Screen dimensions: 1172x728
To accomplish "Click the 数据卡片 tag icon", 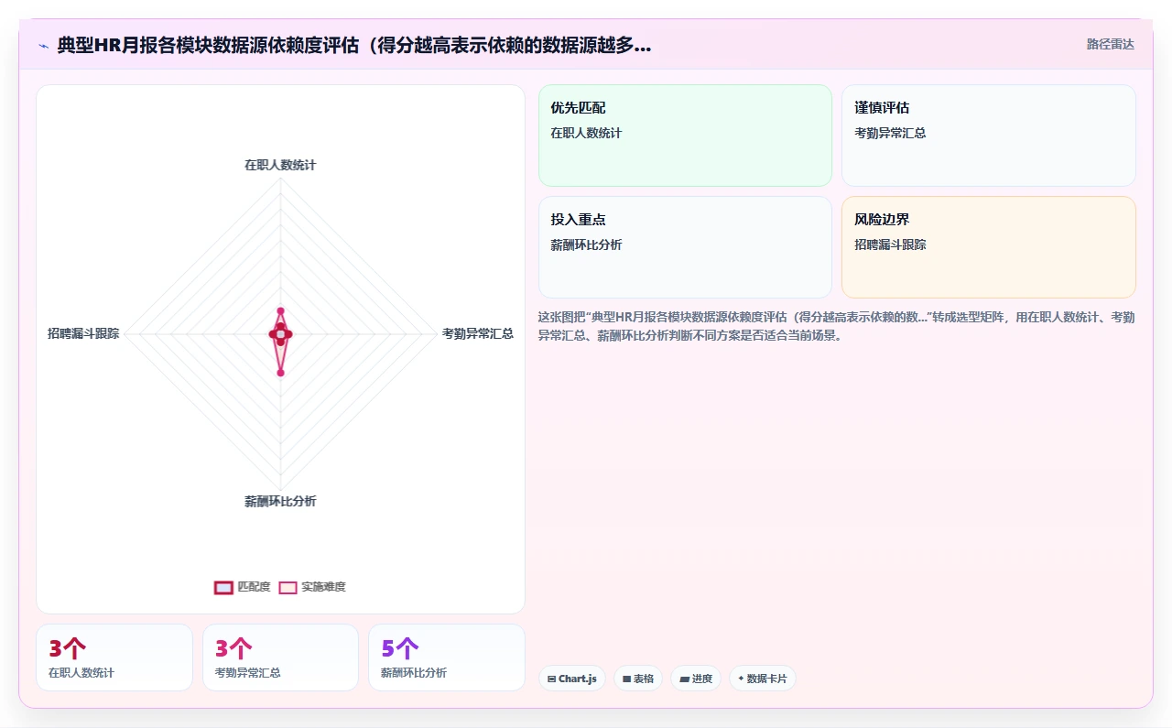I will pos(741,679).
